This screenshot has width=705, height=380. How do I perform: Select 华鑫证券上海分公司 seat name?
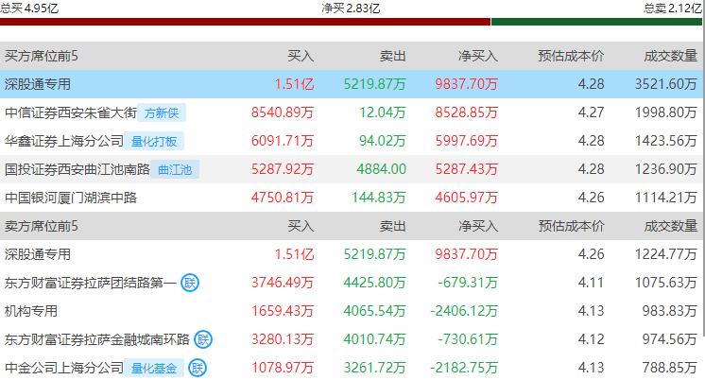64,141
